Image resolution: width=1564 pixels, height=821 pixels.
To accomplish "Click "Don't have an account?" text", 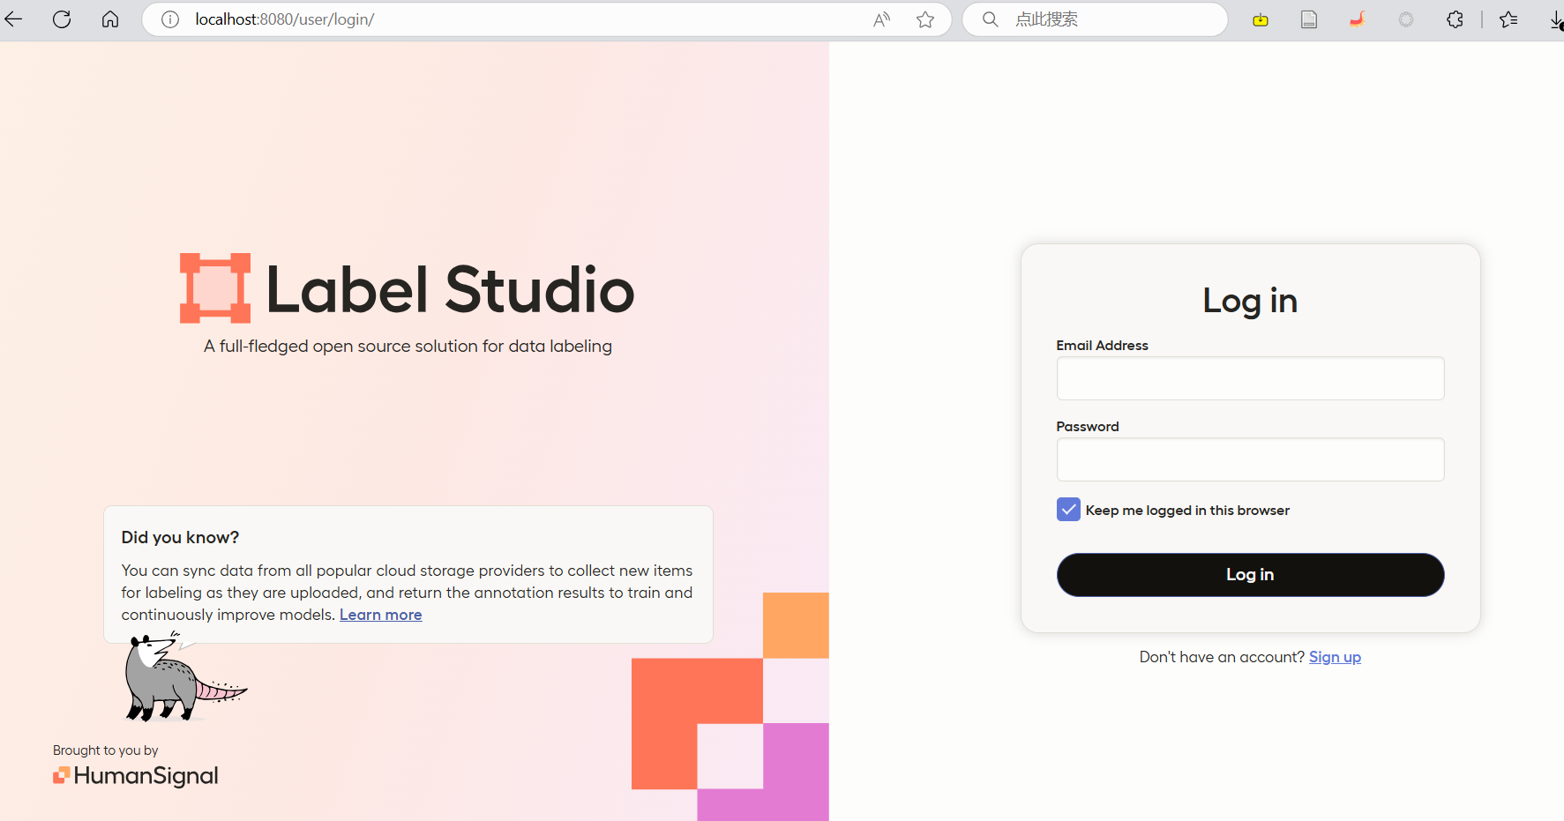I will tap(1222, 657).
